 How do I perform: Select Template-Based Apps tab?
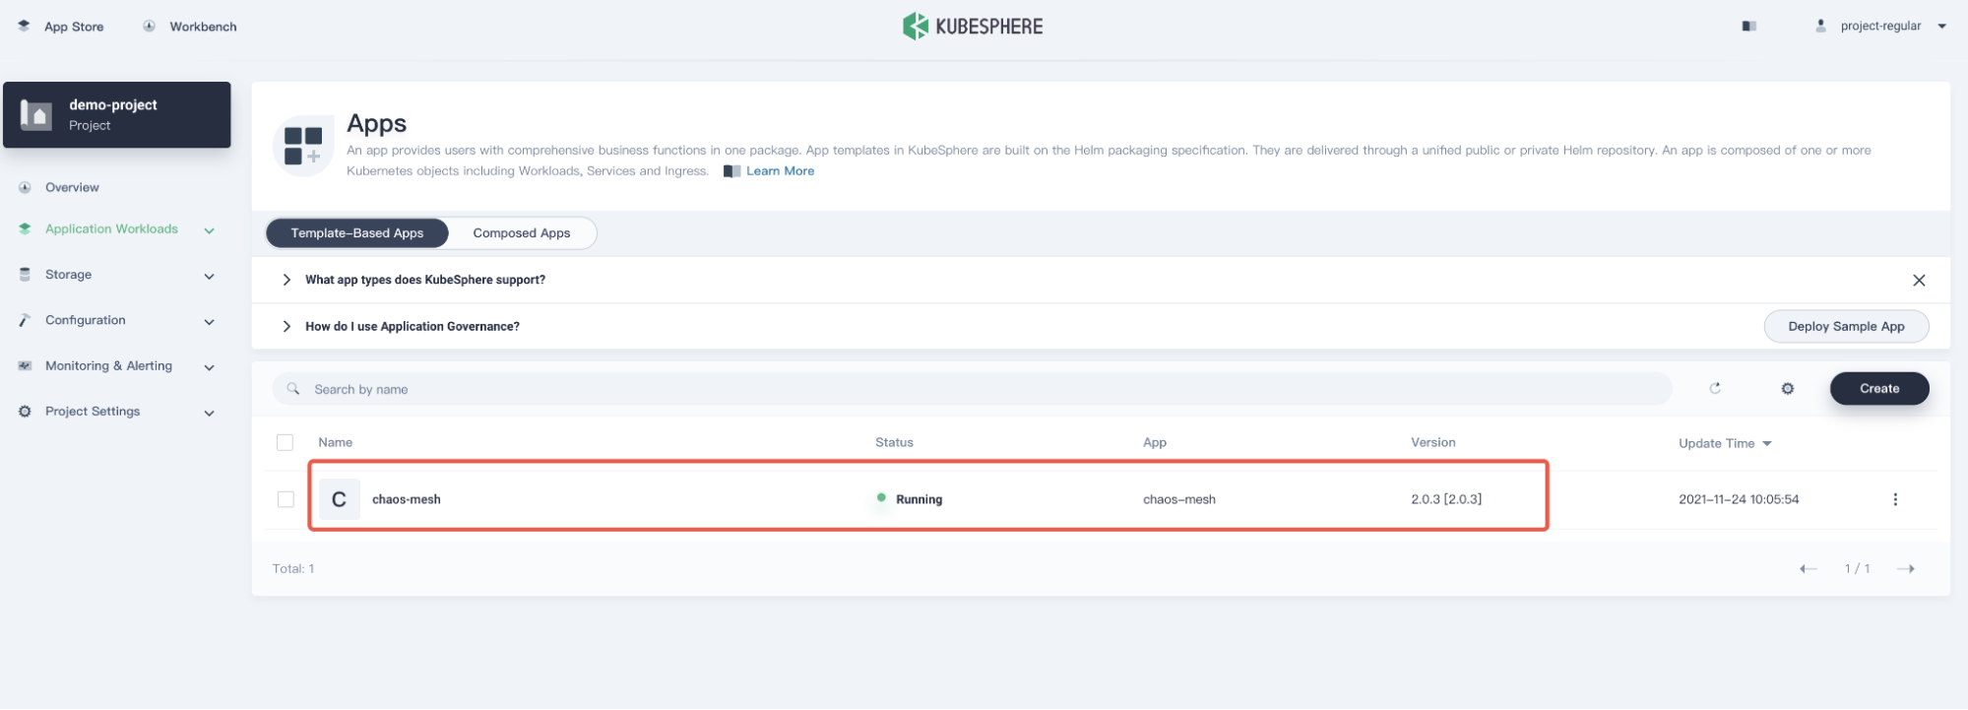tap(357, 233)
